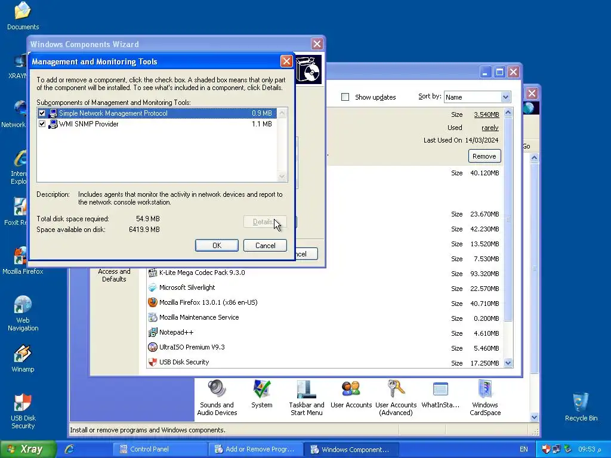
Task: Click the 3.540MB size link
Action: click(x=486, y=114)
